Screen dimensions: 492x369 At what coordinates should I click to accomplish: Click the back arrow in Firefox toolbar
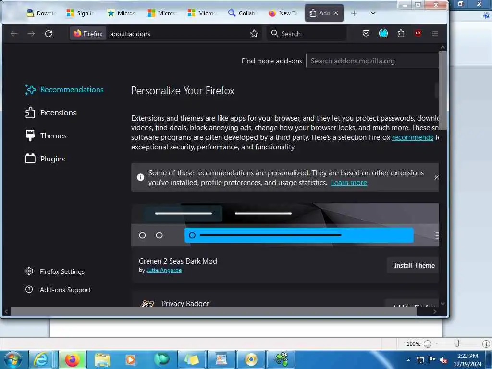(14, 34)
